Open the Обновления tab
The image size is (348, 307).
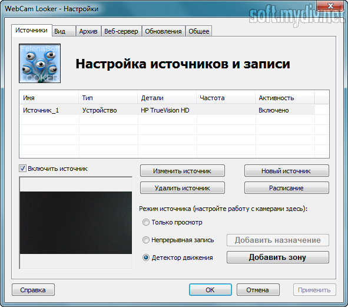pos(163,31)
